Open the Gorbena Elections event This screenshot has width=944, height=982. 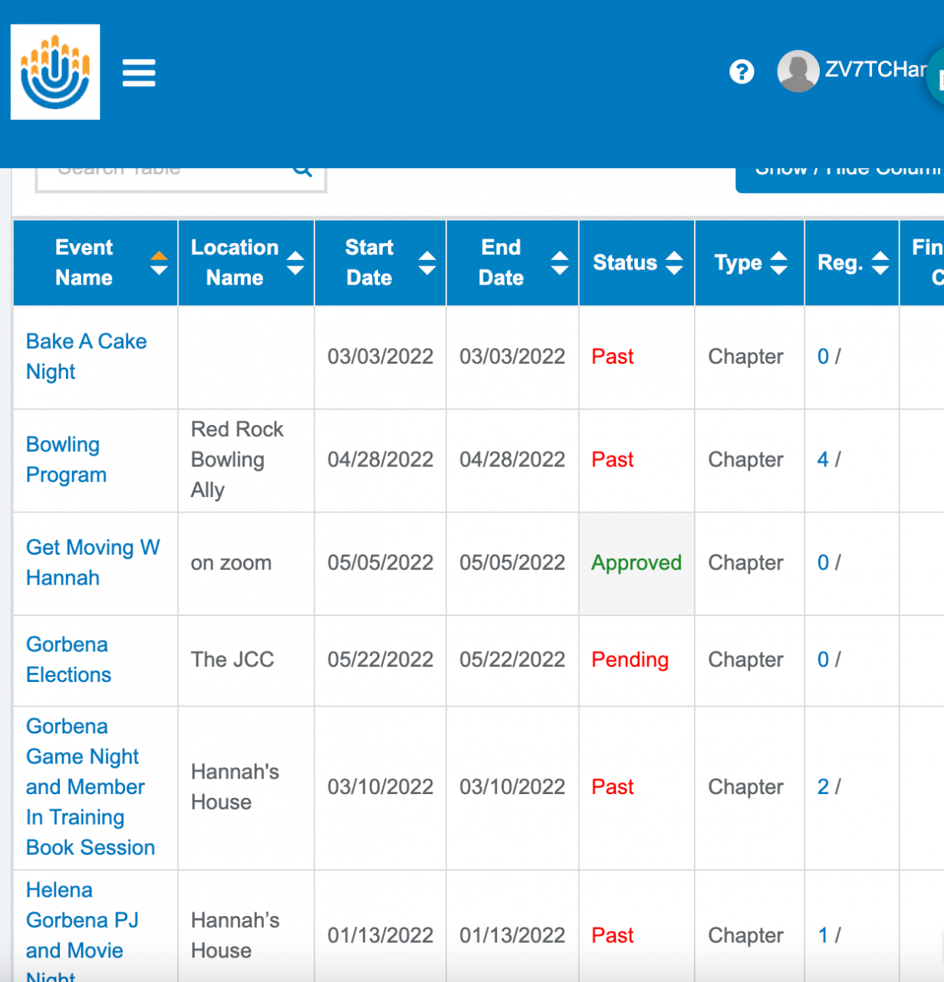68,660
